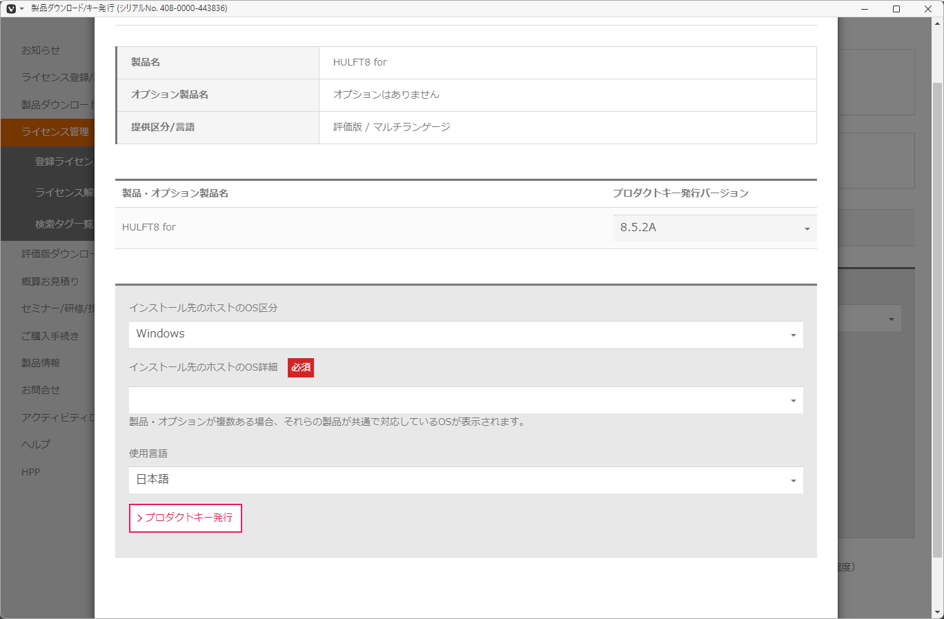Click the scrollbar up arrow
Screen dimensions: 944x619
coord(937,23)
